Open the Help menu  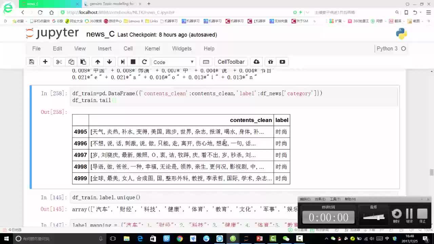click(209, 48)
